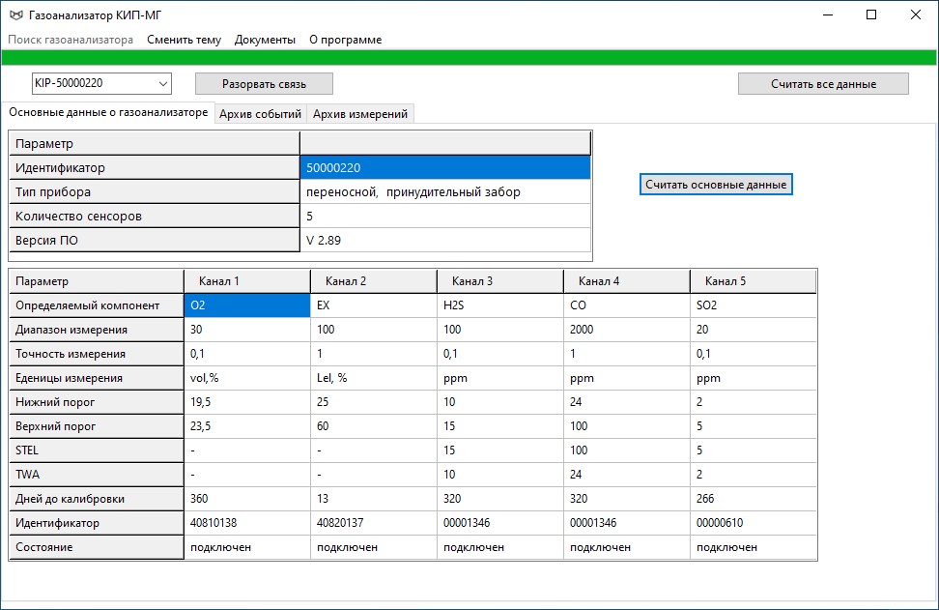
Task: Click the app logo icon in title bar
Action: [15, 15]
